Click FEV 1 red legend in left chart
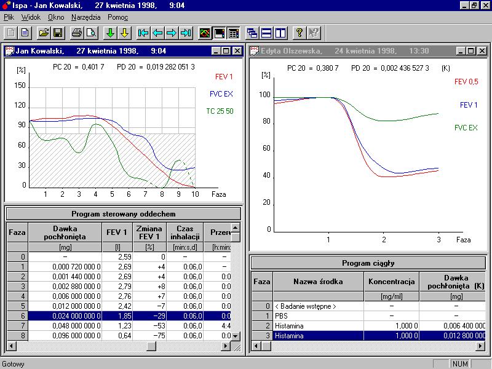The image size is (492, 369). [x=224, y=77]
